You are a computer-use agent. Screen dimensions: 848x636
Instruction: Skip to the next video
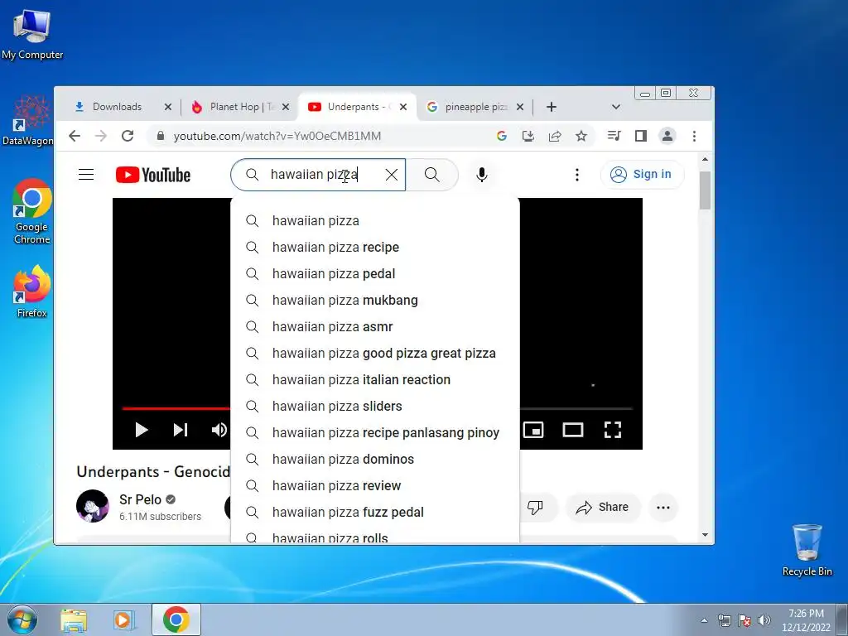point(181,430)
